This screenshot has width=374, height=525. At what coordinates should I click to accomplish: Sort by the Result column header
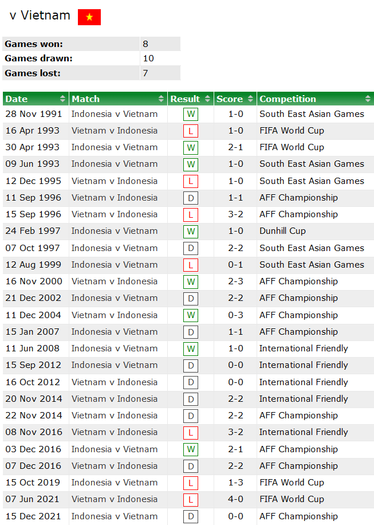click(191, 99)
